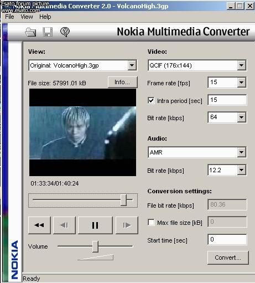The height and width of the screenshot is (283, 255).
Task: Click the Start time input field
Action: (227, 239)
